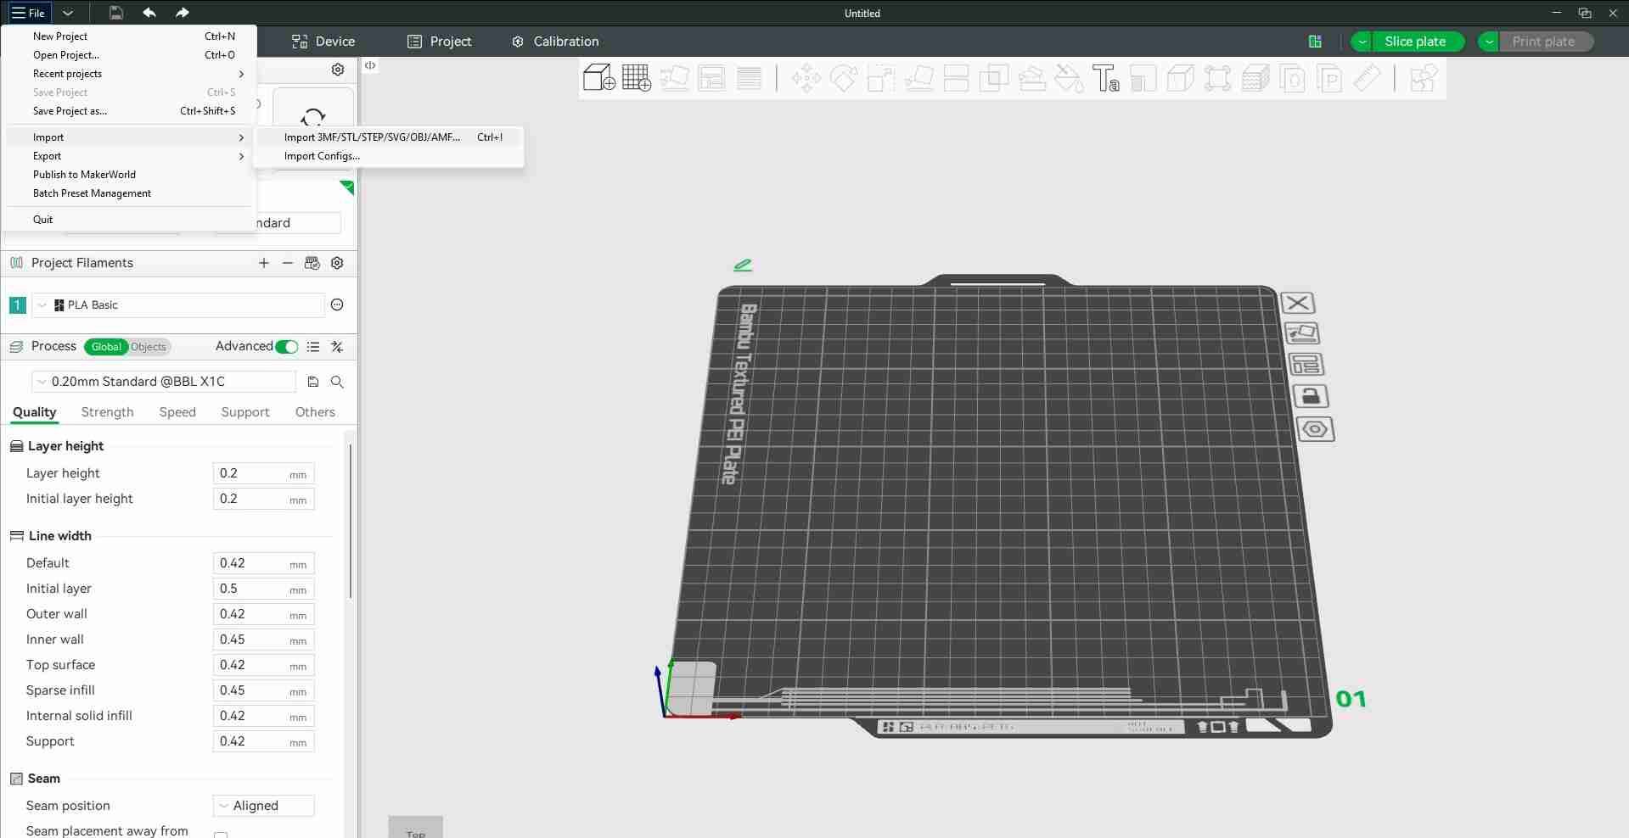The image size is (1629, 838).
Task: Select the Lay on face tool
Action: tap(919, 79)
